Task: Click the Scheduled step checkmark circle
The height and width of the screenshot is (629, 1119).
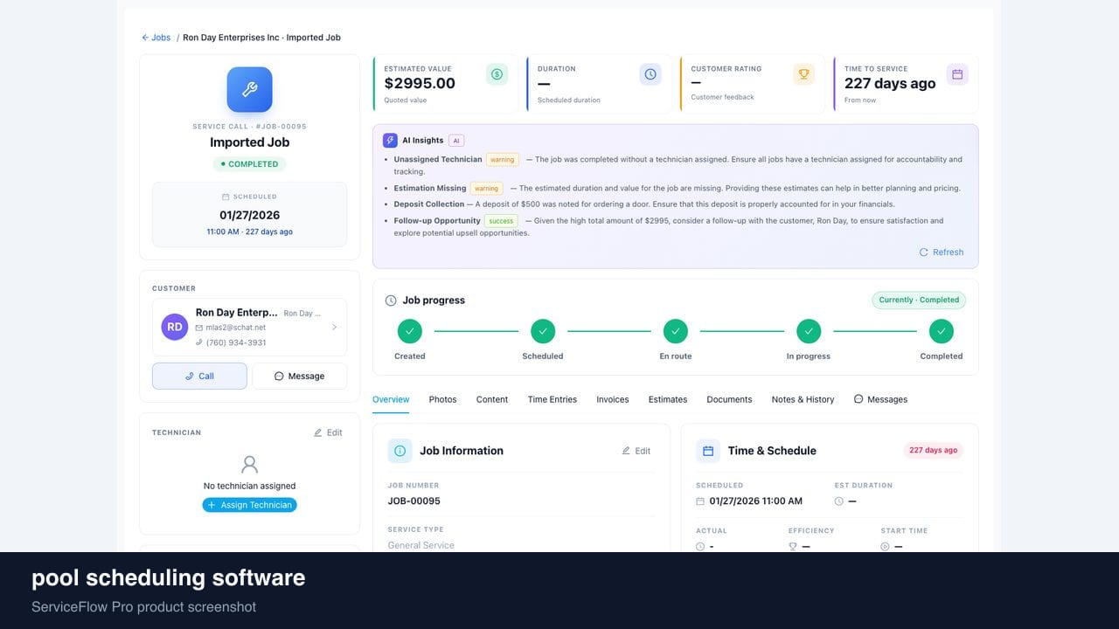Action: click(543, 331)
